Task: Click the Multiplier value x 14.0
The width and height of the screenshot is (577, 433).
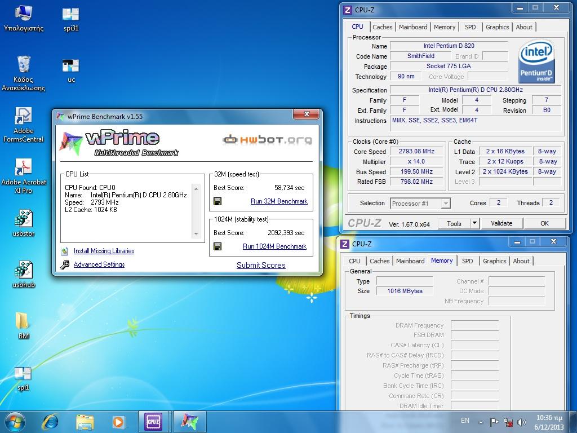Action: pos(416,162)
